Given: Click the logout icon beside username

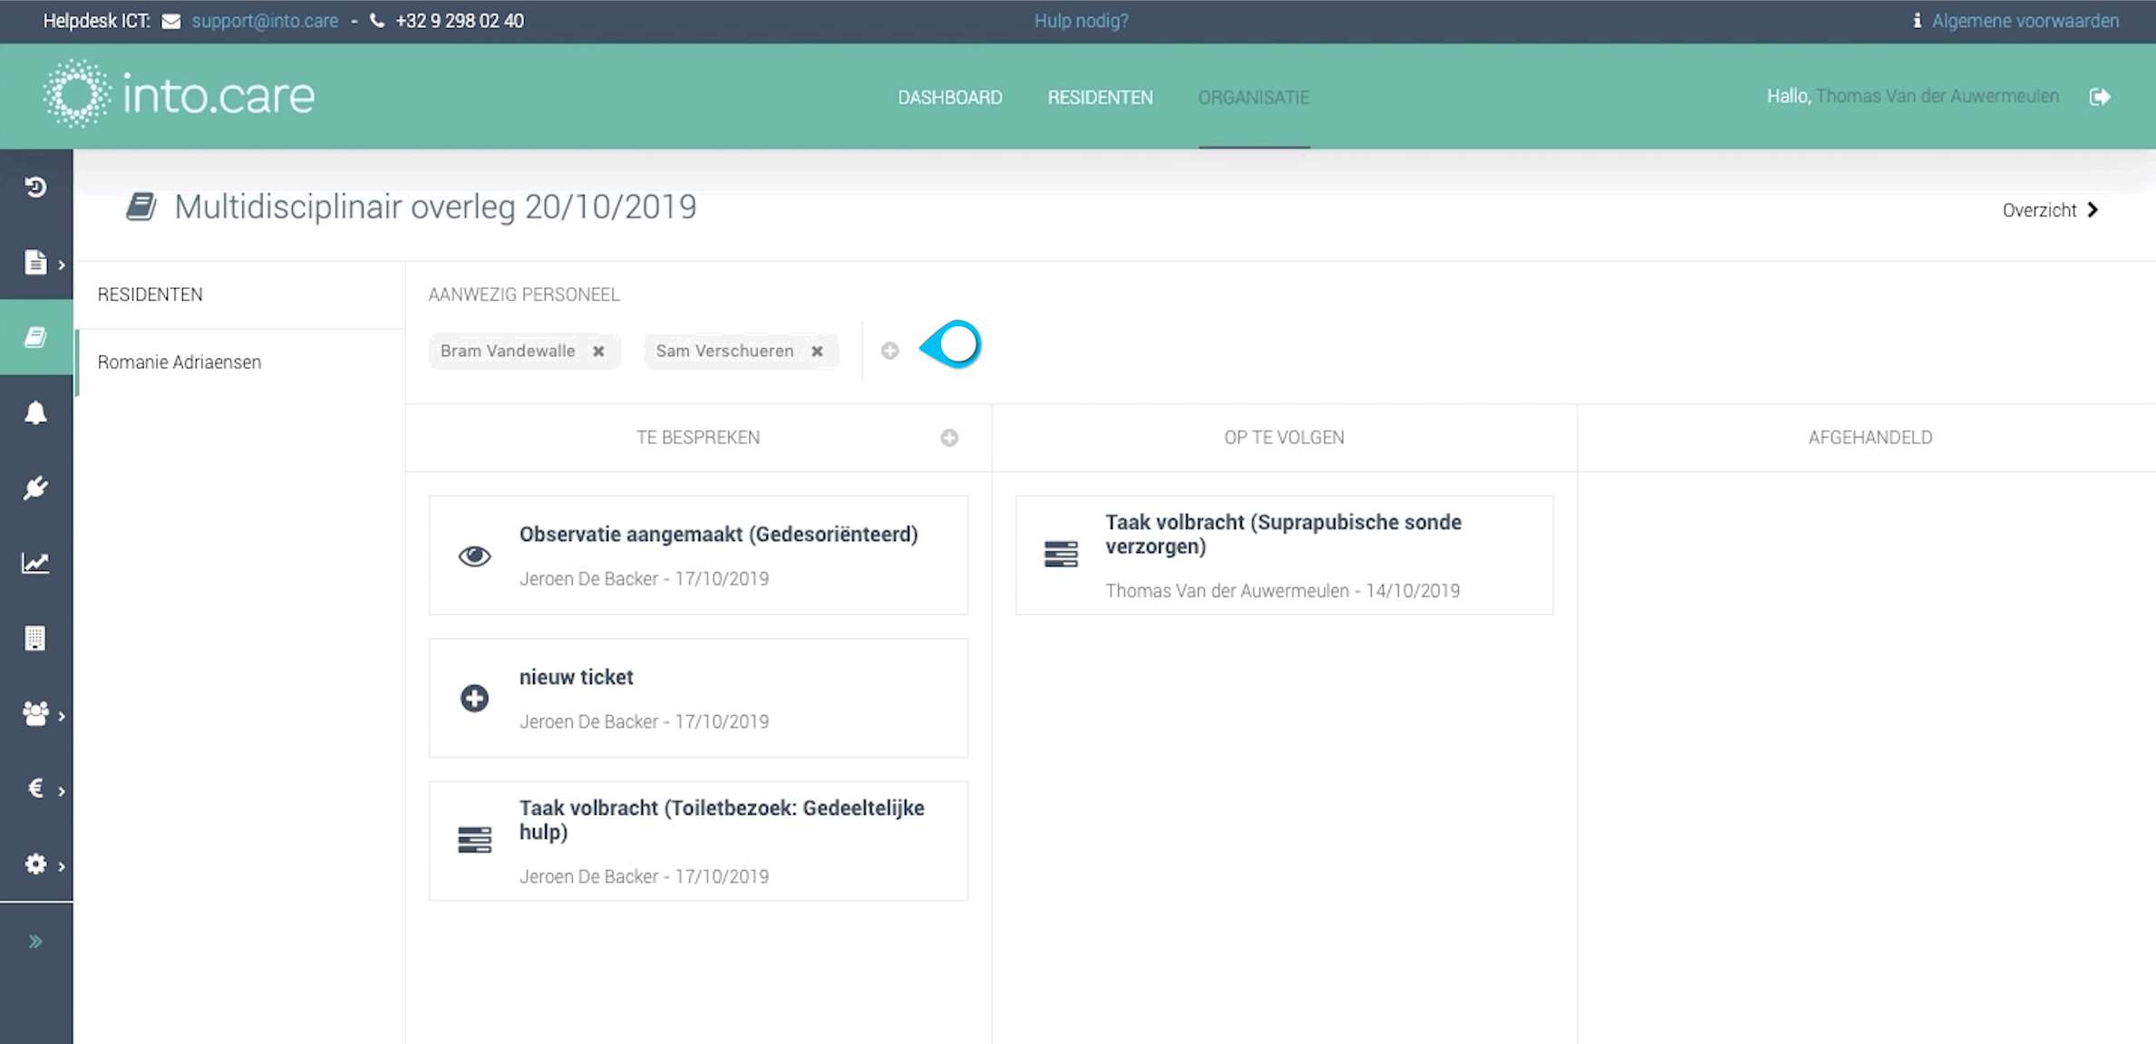Looking at the screenshot, I should pyautogui.click(x=2100, y=97).
